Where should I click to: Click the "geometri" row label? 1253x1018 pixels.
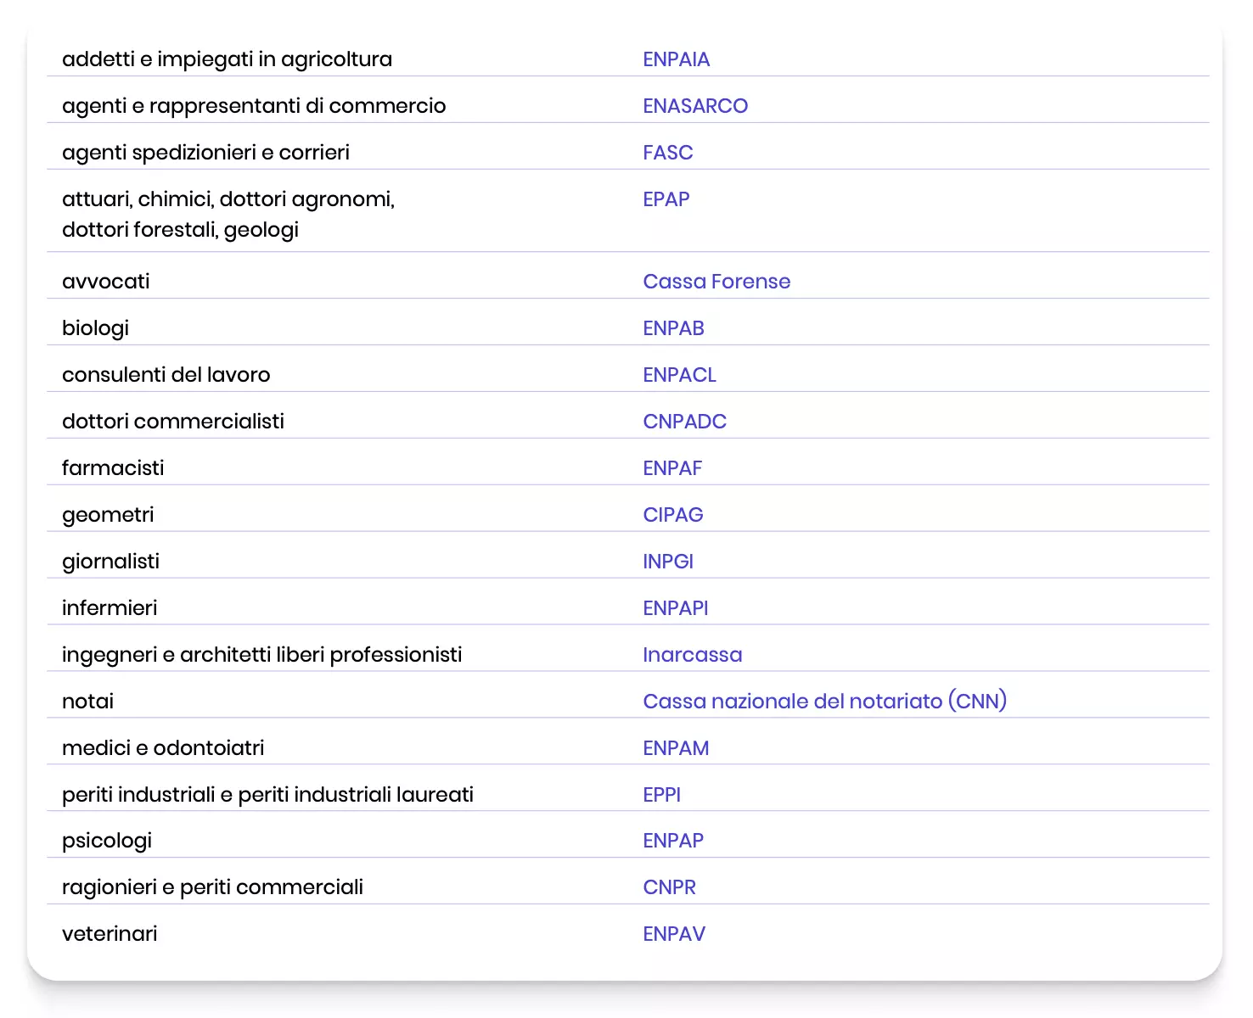(x=108, y=515)
